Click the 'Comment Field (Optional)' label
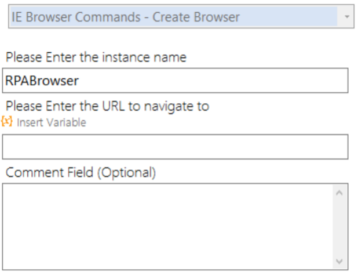This screenshot has width=358, height=275. coord(81,172)
